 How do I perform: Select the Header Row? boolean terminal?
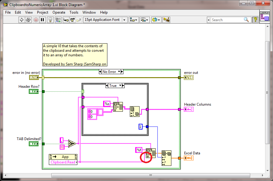click(x=34, y=91)
